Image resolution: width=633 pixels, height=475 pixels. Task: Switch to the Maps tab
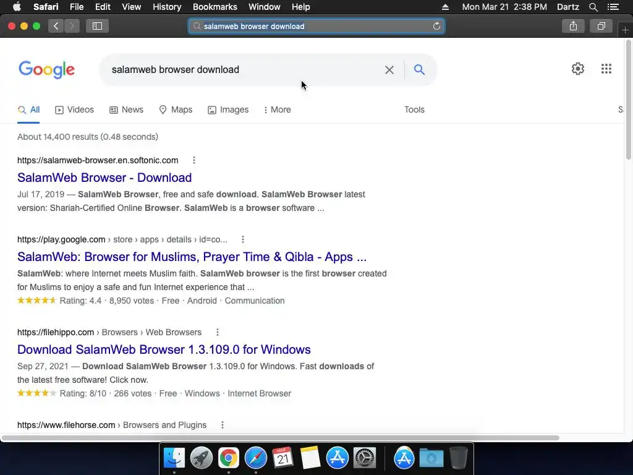pyautogui.click(x=176, y=110)
